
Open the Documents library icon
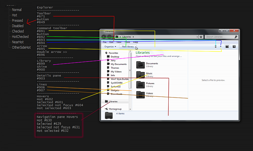[x=140, y=65]
